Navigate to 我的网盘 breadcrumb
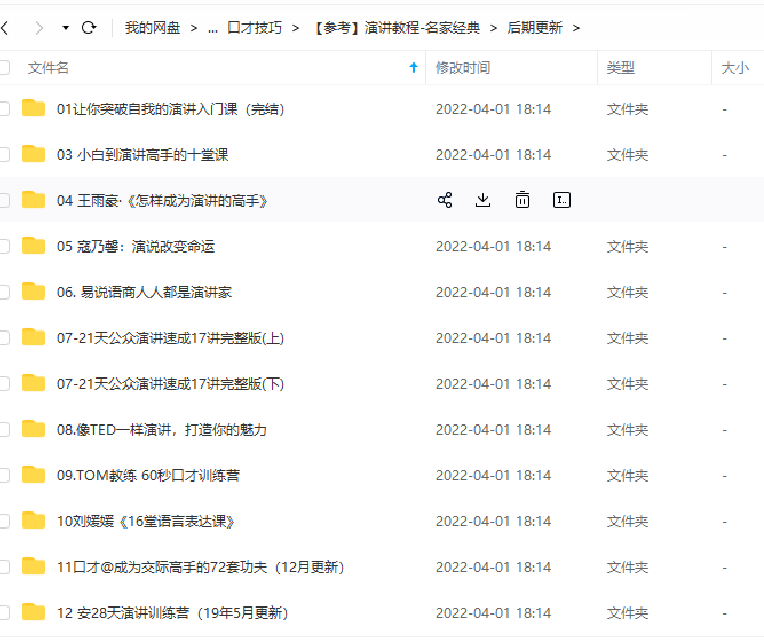Viewport: 764px width, 642px height. (x=152, y=27)
